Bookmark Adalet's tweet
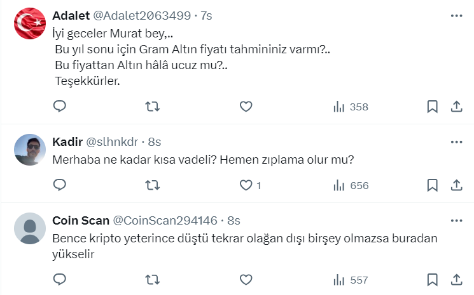 pos(432,107)
